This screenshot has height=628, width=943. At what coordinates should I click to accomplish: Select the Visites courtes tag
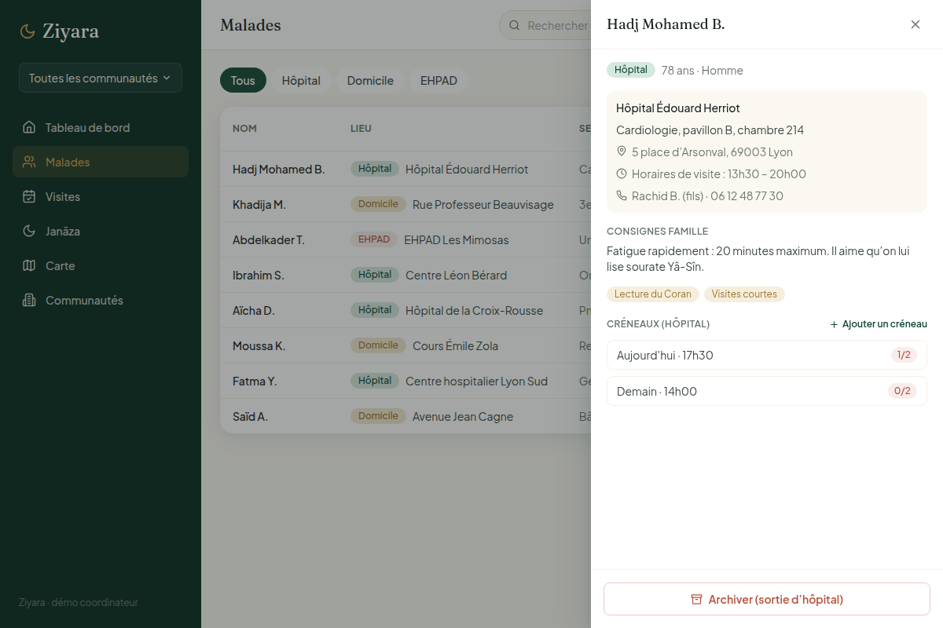pyautogui.click(x=744, y=294)
